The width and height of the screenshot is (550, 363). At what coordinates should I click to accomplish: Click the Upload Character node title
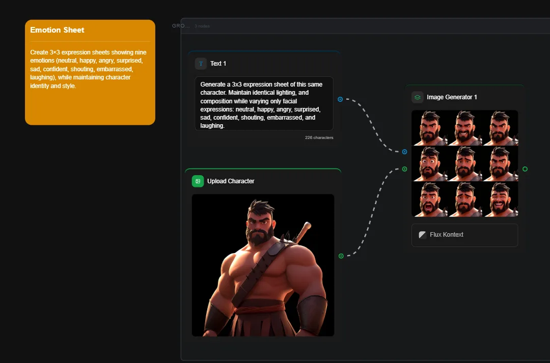point(231,181)
